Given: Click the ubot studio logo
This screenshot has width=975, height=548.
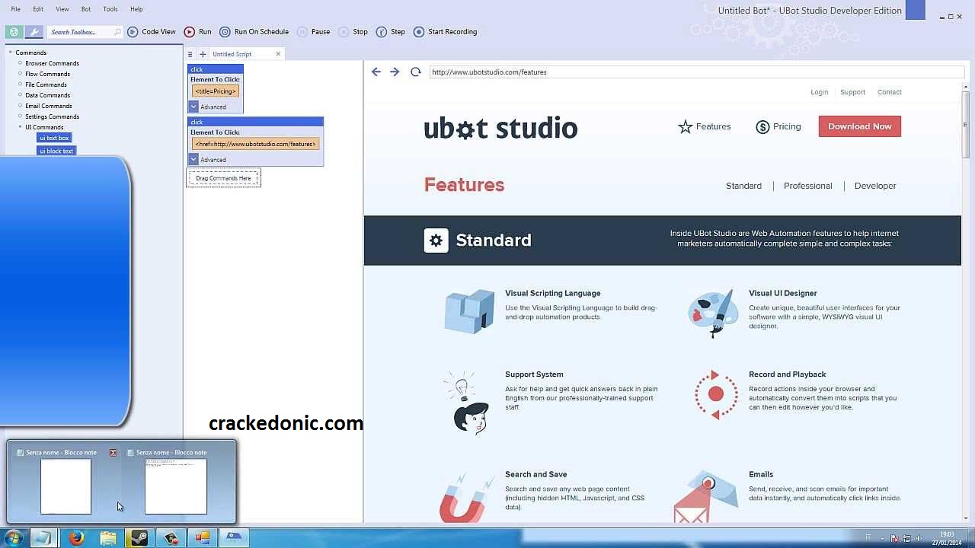Looking at the screenshot, I should coord(500,128).
